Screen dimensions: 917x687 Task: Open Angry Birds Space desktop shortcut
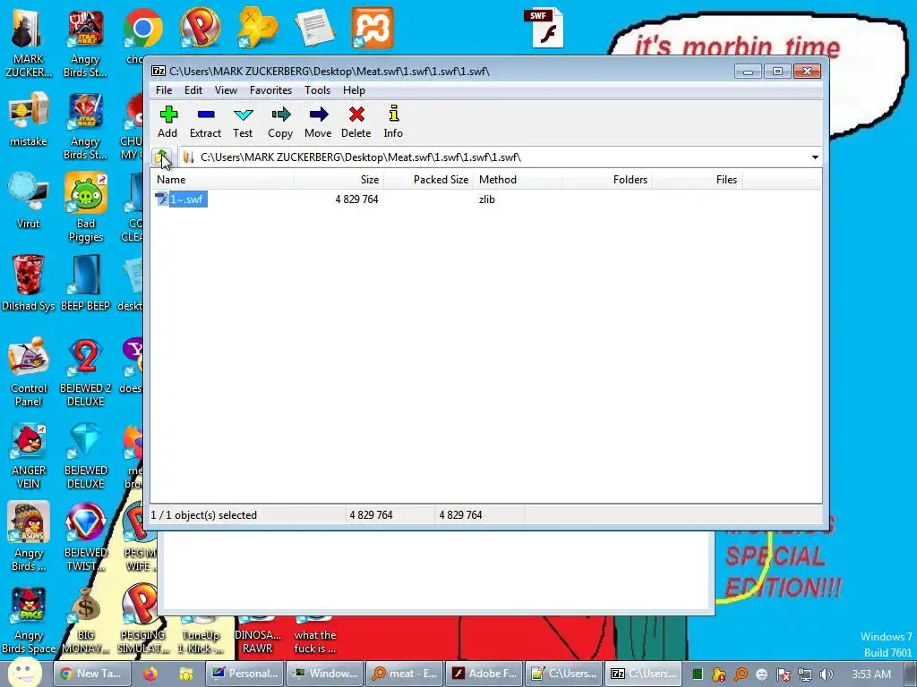click(28, 619)
